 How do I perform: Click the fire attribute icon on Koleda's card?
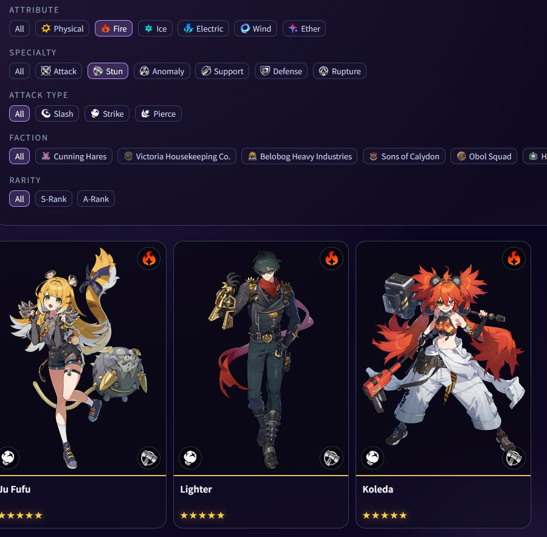pos(514,258)
